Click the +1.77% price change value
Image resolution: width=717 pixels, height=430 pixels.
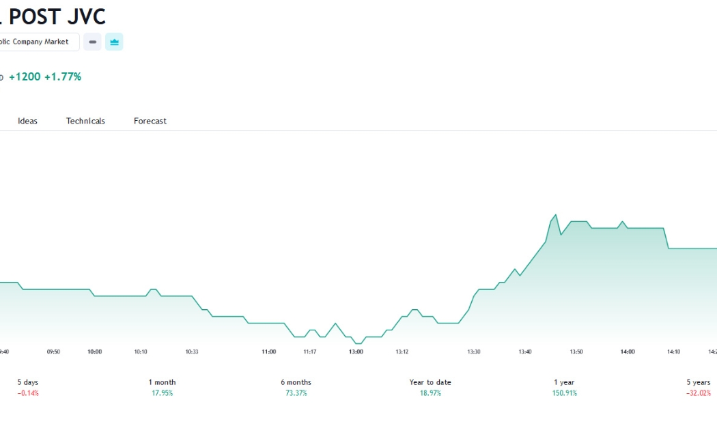click(x=63, y=76)
